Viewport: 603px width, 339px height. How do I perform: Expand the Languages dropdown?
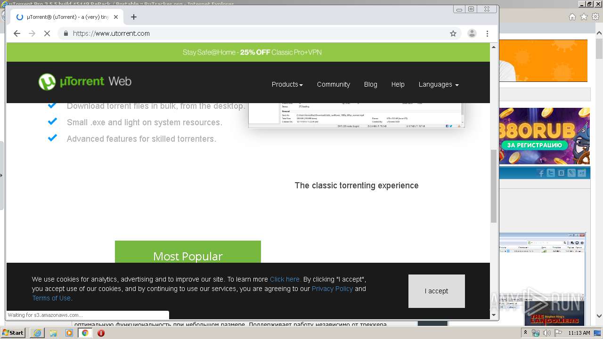pyautogui.click(x=439, y=84)
